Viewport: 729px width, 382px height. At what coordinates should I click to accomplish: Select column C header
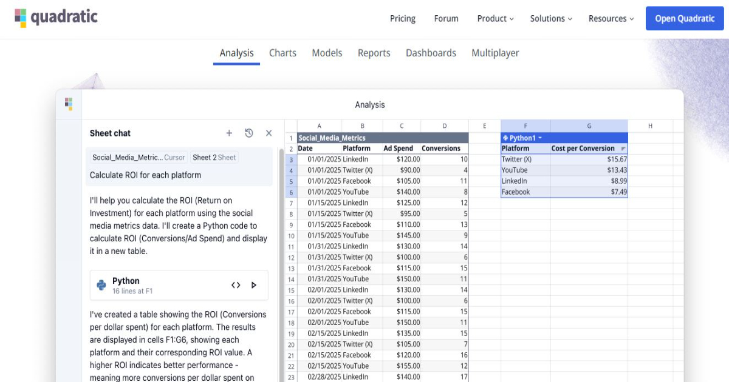[402, 126]
